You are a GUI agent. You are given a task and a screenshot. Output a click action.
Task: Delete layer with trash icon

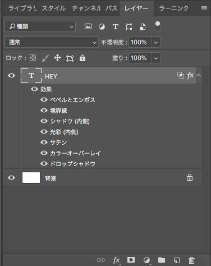(x=191, y=260)
